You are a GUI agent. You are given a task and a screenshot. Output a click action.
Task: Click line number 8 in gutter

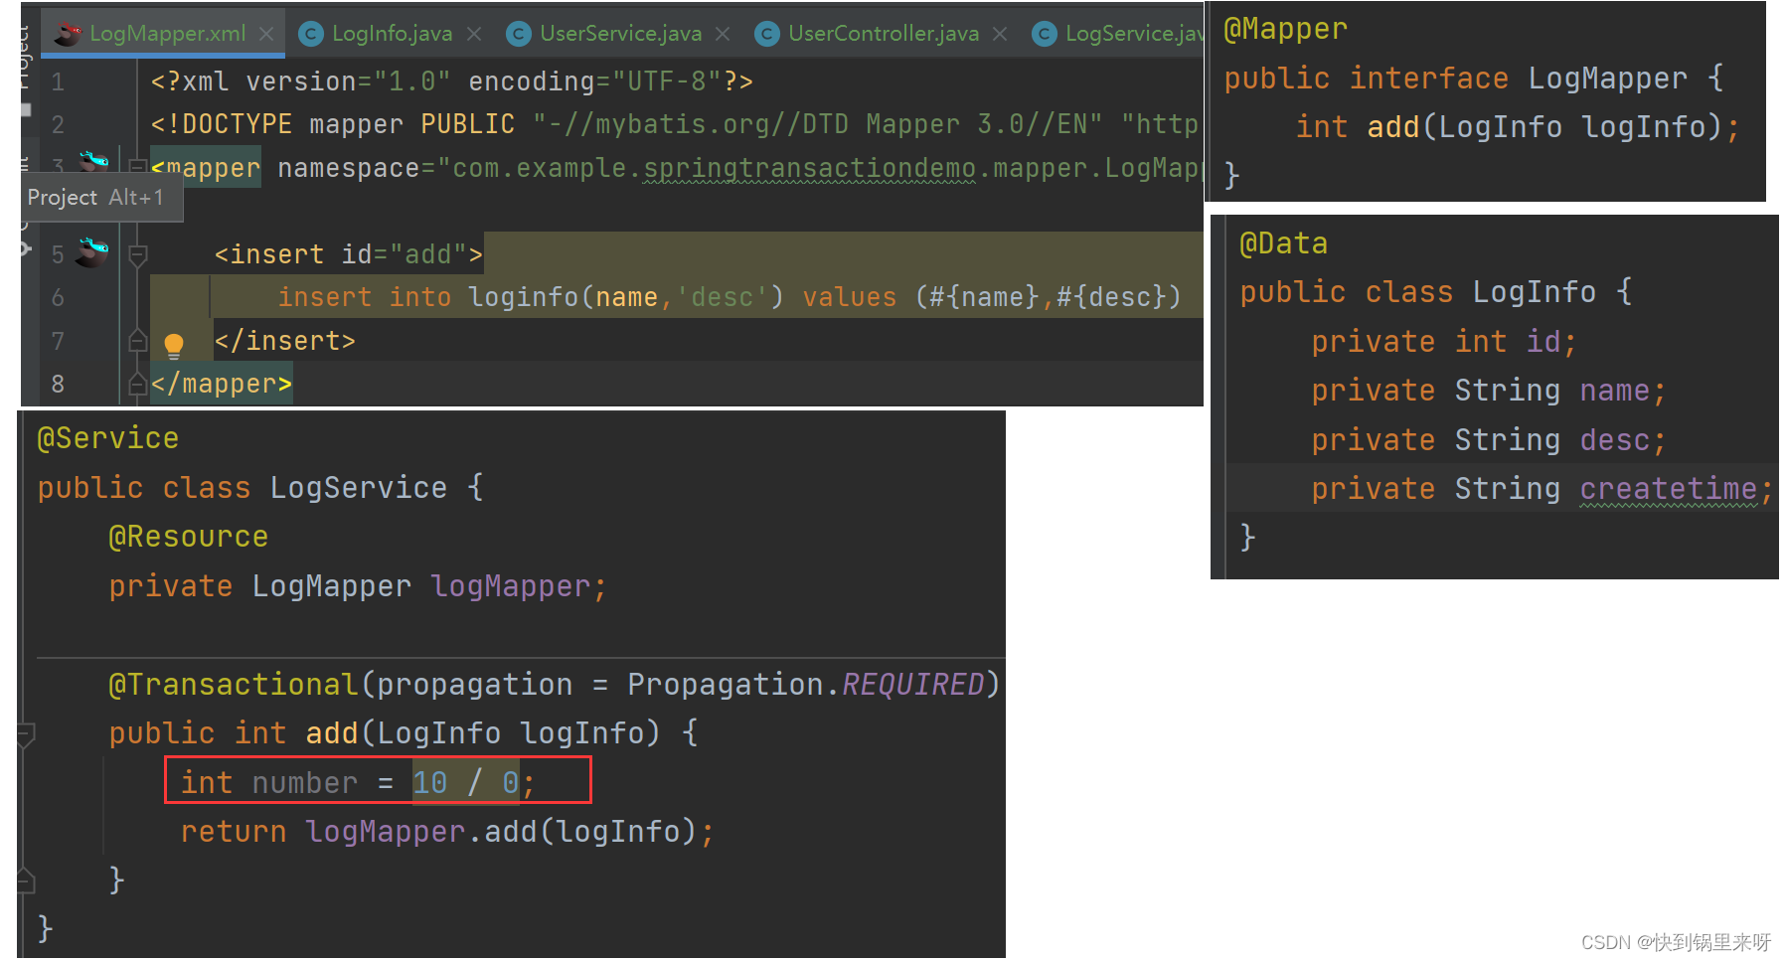coord(58,384)
